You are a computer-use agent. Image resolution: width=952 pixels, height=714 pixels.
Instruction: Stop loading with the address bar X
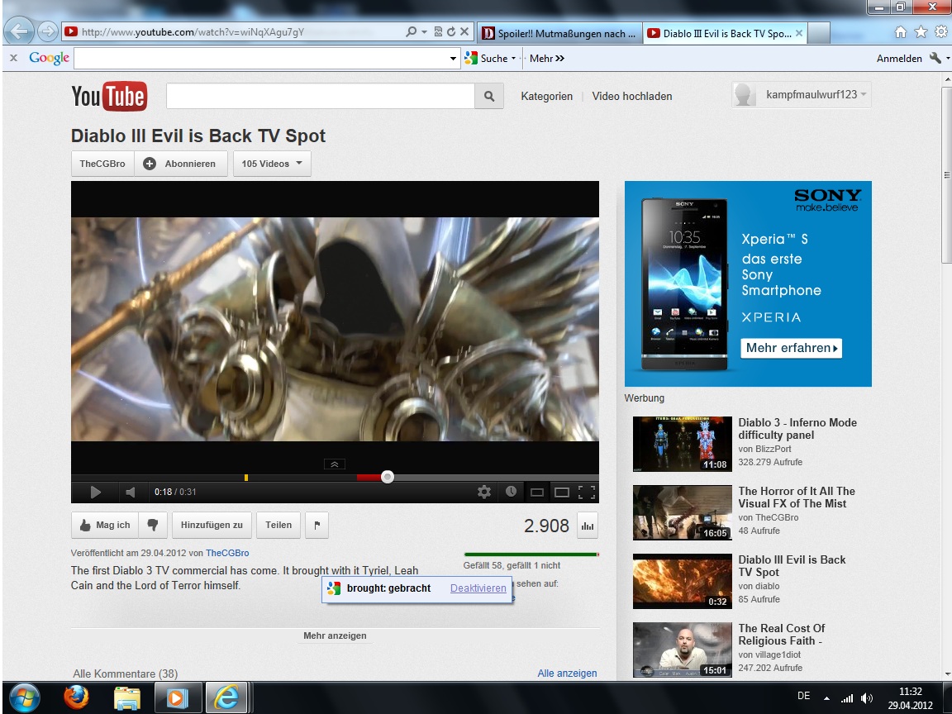pos(464,31)
